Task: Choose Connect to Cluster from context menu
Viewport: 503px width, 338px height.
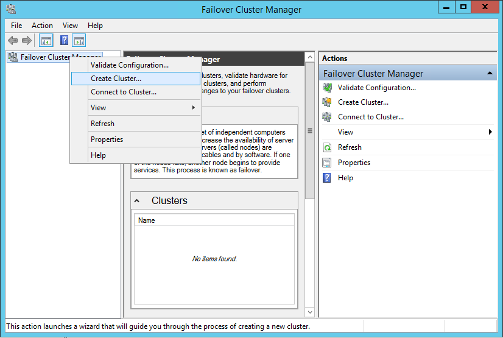Action: pos(136,92)
